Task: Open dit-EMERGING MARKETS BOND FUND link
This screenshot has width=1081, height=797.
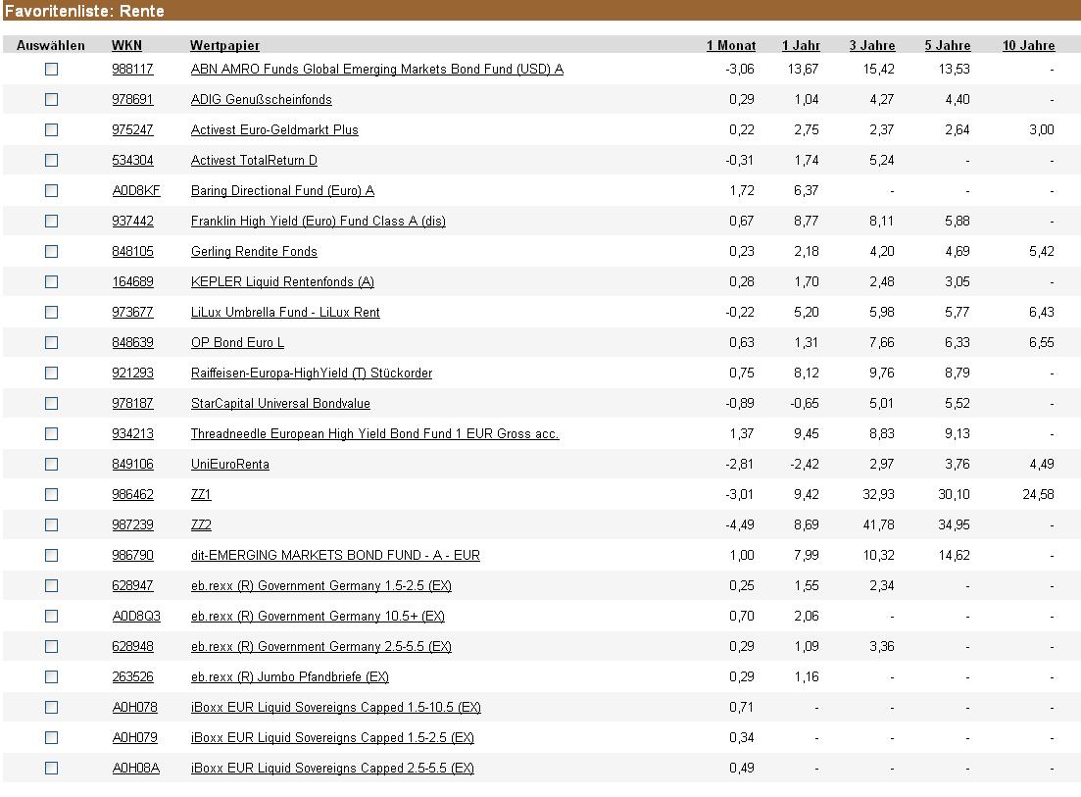Action: tap(335, 555)
